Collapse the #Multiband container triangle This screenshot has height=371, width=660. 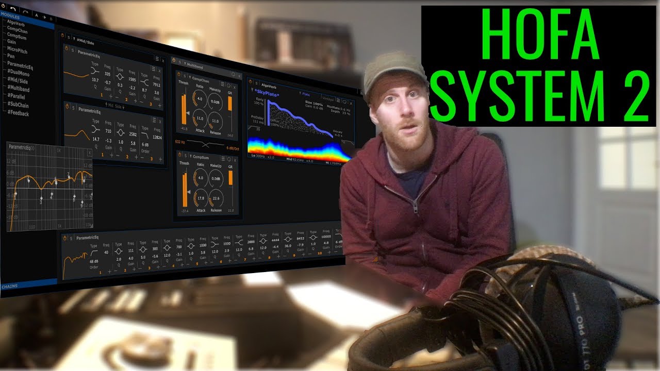click(x=185, y=63)
